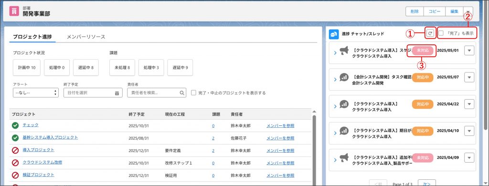Open action menu on 2025/05/01 thread
Viewport: 489px width, 186px height.
(469, 51)
